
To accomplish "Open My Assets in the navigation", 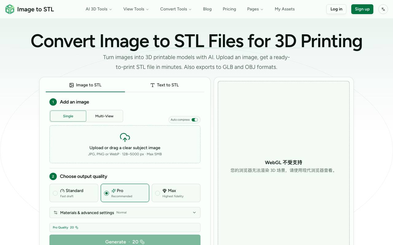I will [285, 9].
